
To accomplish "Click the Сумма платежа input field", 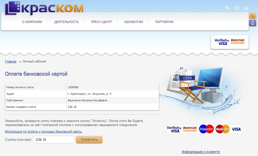I will click(x=54, y=140).
